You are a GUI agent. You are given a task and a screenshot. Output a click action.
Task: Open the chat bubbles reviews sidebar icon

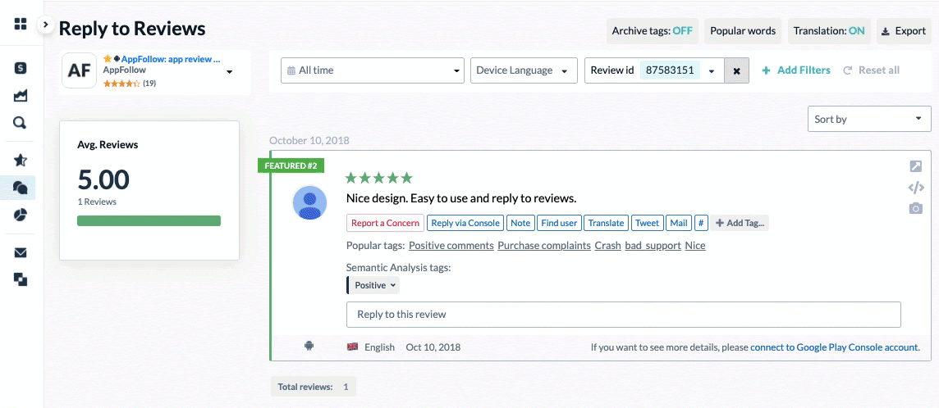coord(21,188)
